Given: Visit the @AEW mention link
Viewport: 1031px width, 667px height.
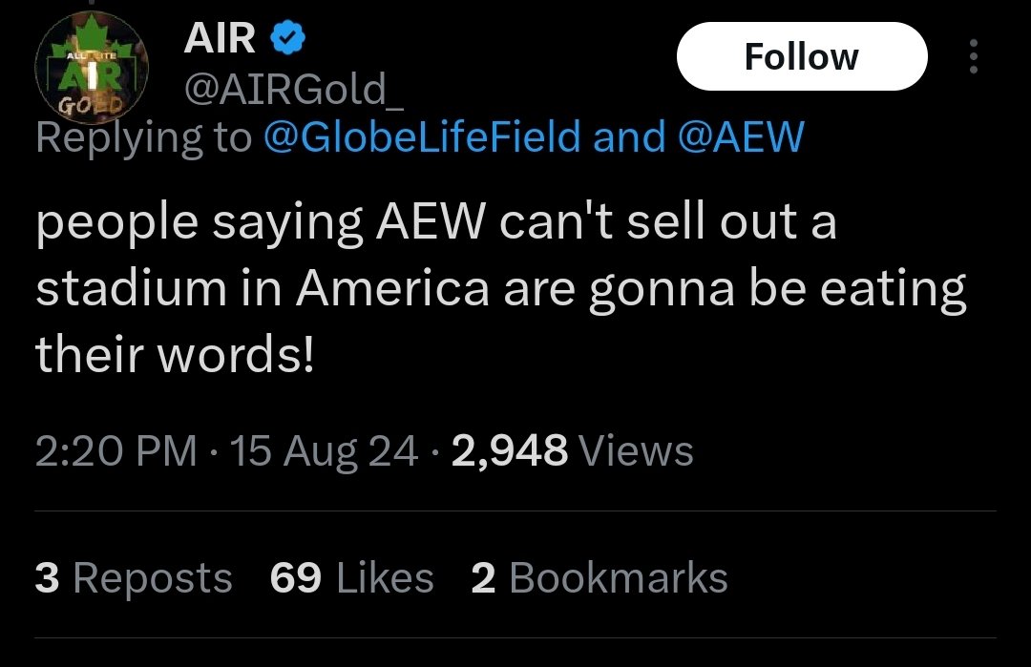Looking at the screenshot, I should click(741, 137).
